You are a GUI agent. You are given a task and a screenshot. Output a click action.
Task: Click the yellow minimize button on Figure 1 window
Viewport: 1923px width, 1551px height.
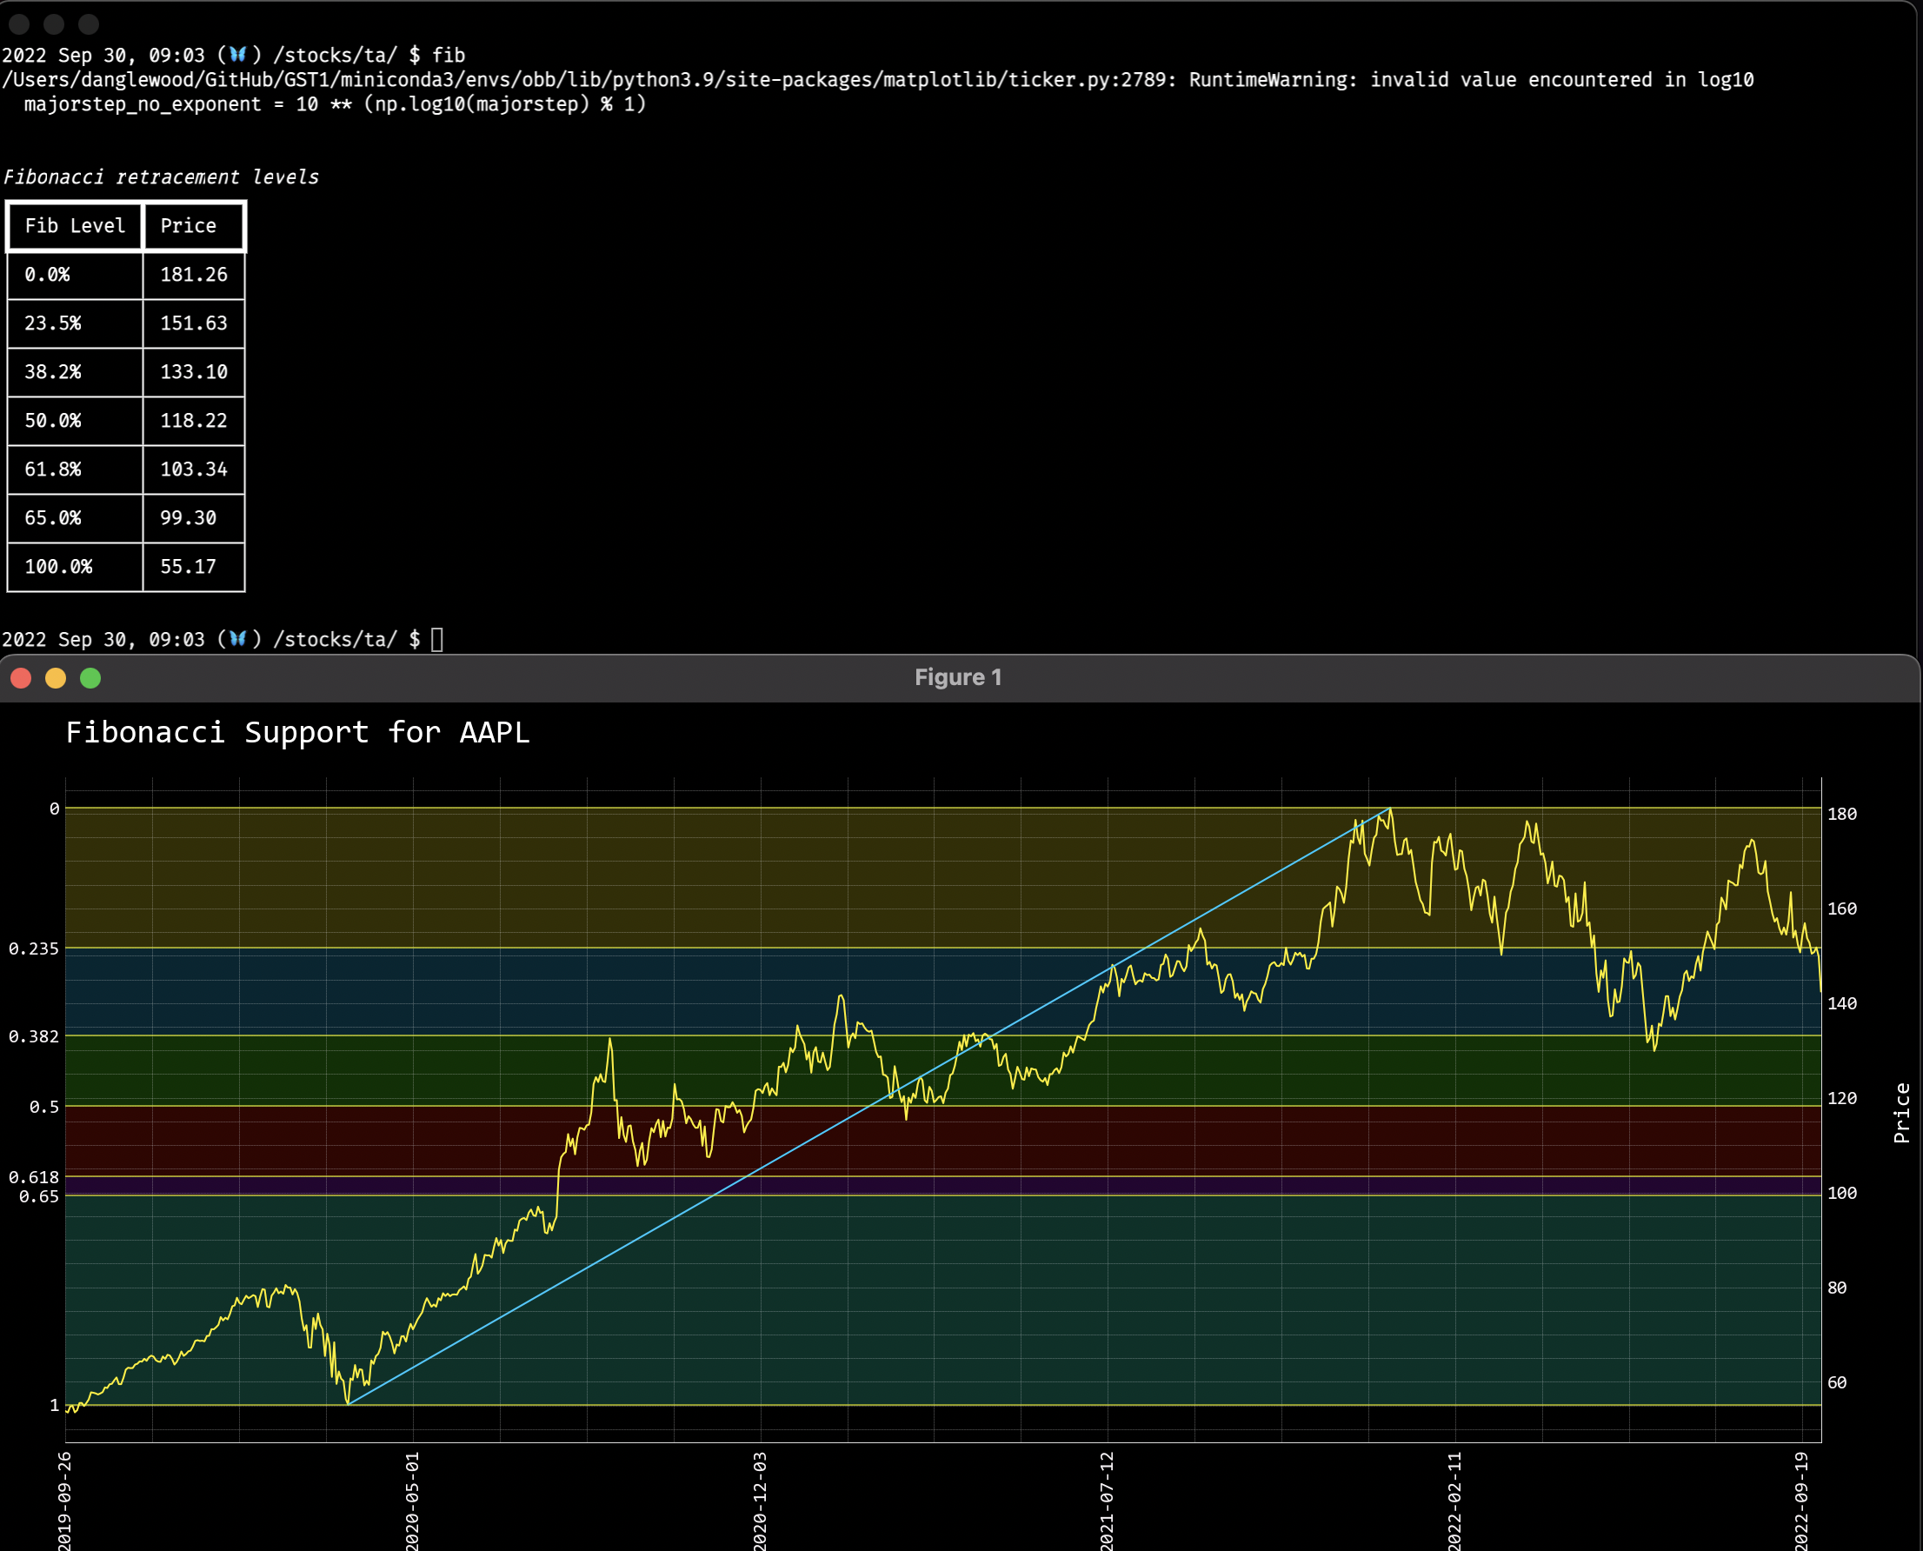[56, 677]
